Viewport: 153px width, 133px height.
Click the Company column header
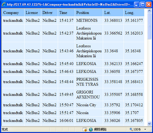[13, 13]
